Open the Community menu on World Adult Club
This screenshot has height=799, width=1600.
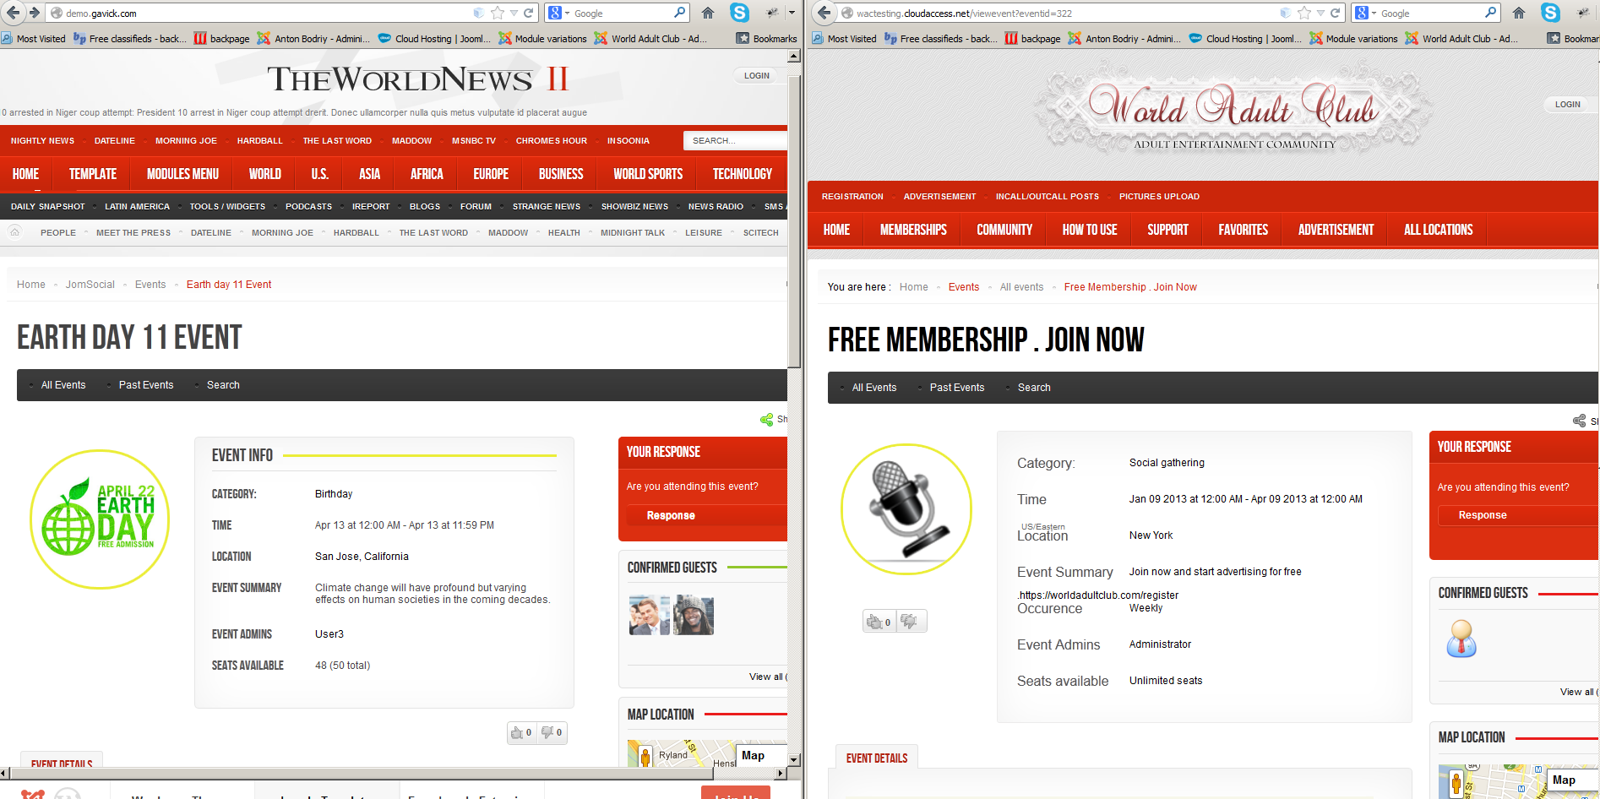click(x=1004, y=230)
